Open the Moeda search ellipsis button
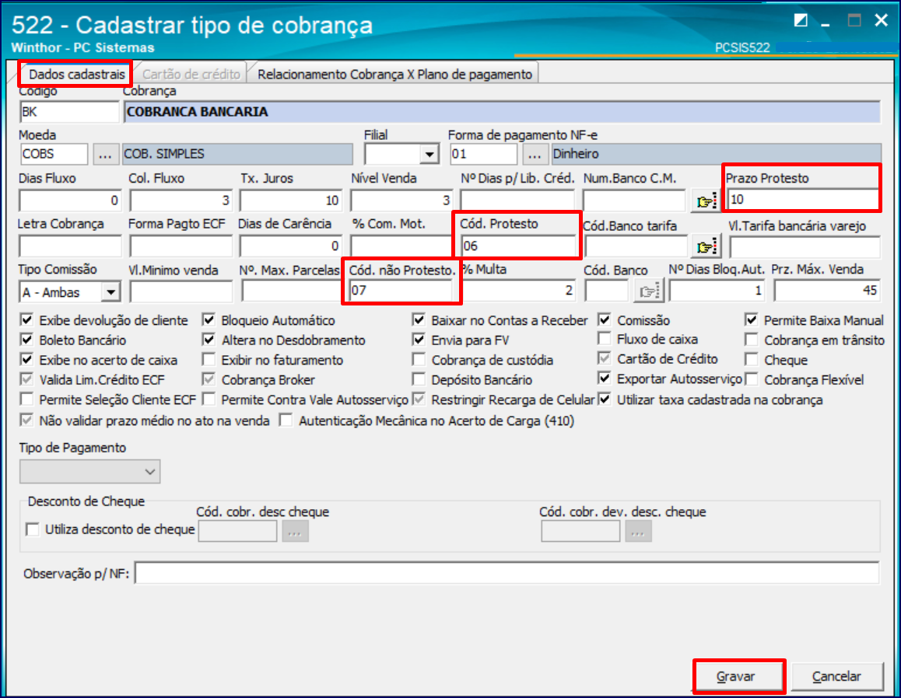Screen dimensions: 901x698 (105, 155)
